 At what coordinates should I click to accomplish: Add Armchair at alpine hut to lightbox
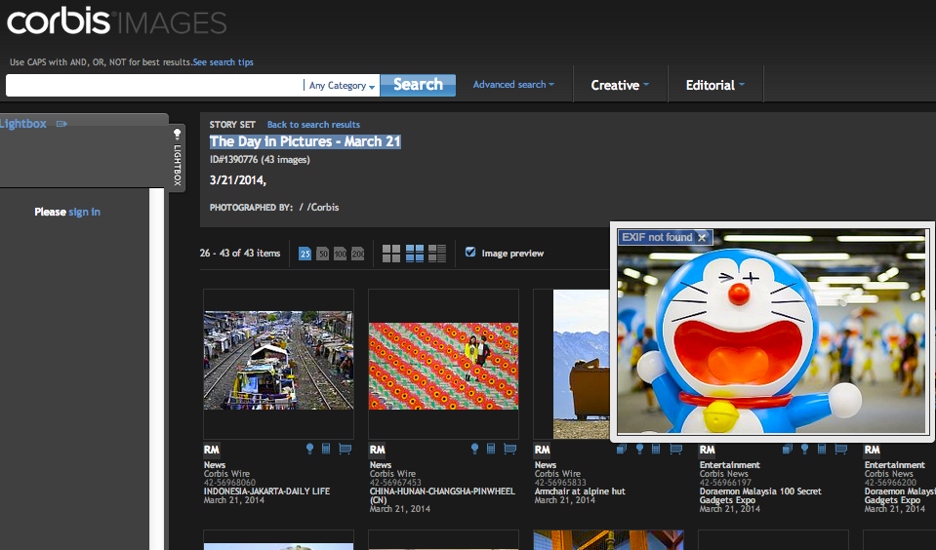tap(639, 449)
